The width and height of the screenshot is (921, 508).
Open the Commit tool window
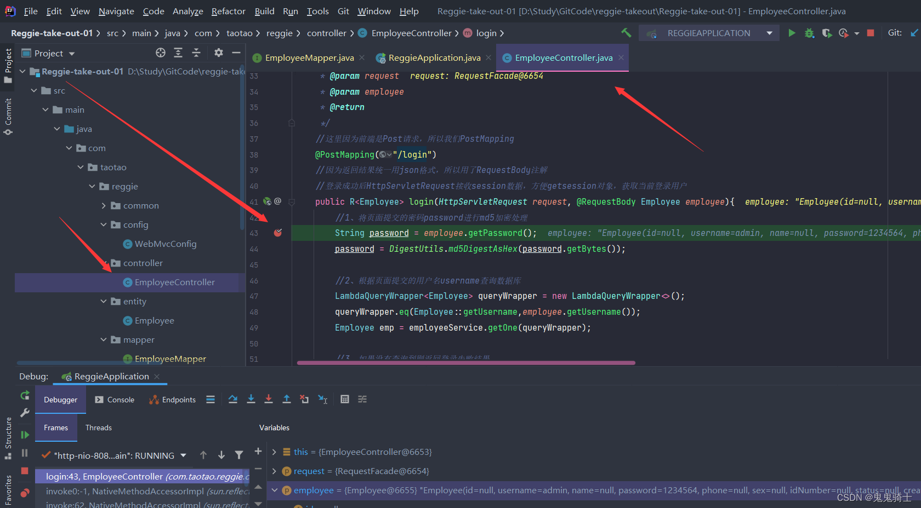coord(8,116)
